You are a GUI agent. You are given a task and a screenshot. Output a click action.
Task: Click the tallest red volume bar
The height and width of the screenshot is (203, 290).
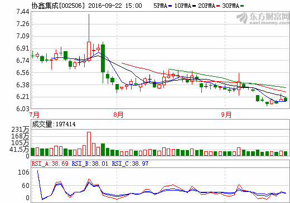pos(89,144)
